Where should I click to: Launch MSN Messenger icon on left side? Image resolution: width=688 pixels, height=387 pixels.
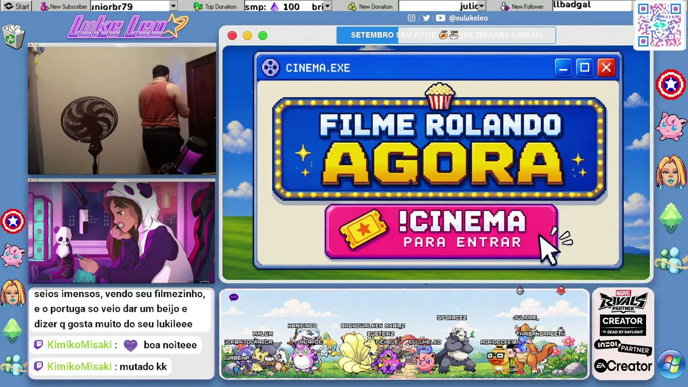coord(13,365)
